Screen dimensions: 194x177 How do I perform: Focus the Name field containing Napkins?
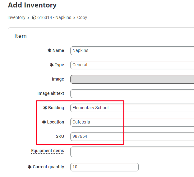(132, 51)
